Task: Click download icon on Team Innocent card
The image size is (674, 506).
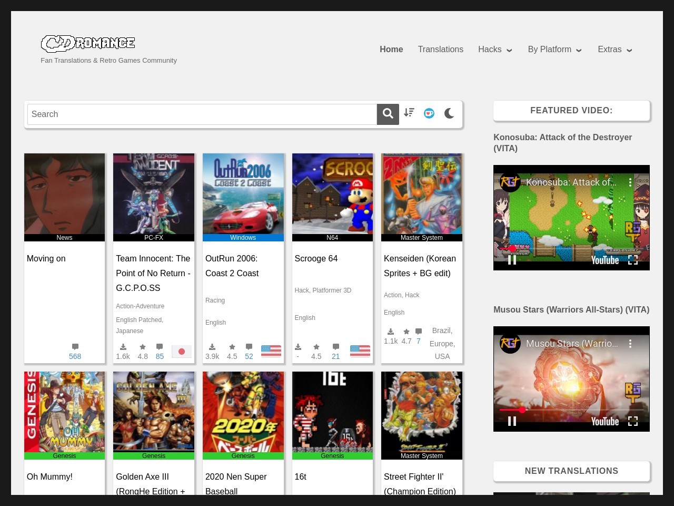Action: (x=123, y=347)
